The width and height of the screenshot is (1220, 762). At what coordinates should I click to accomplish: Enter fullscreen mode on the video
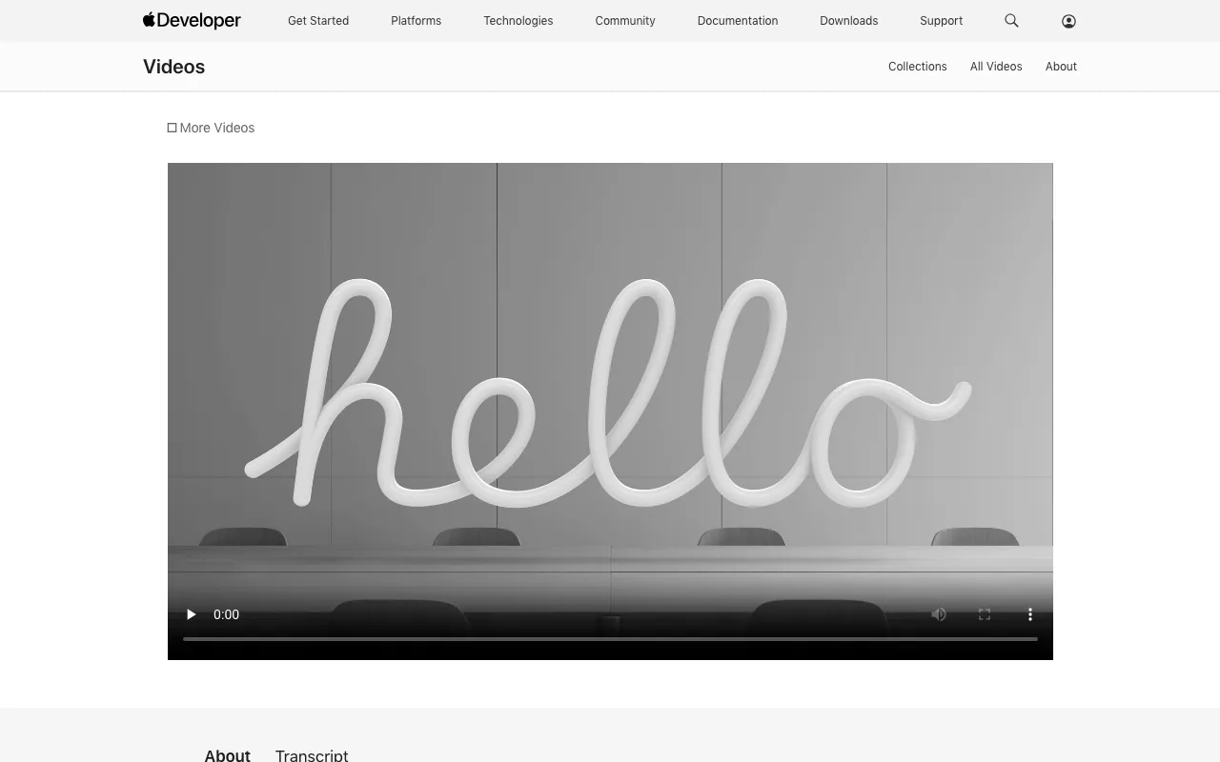(985, 614)
